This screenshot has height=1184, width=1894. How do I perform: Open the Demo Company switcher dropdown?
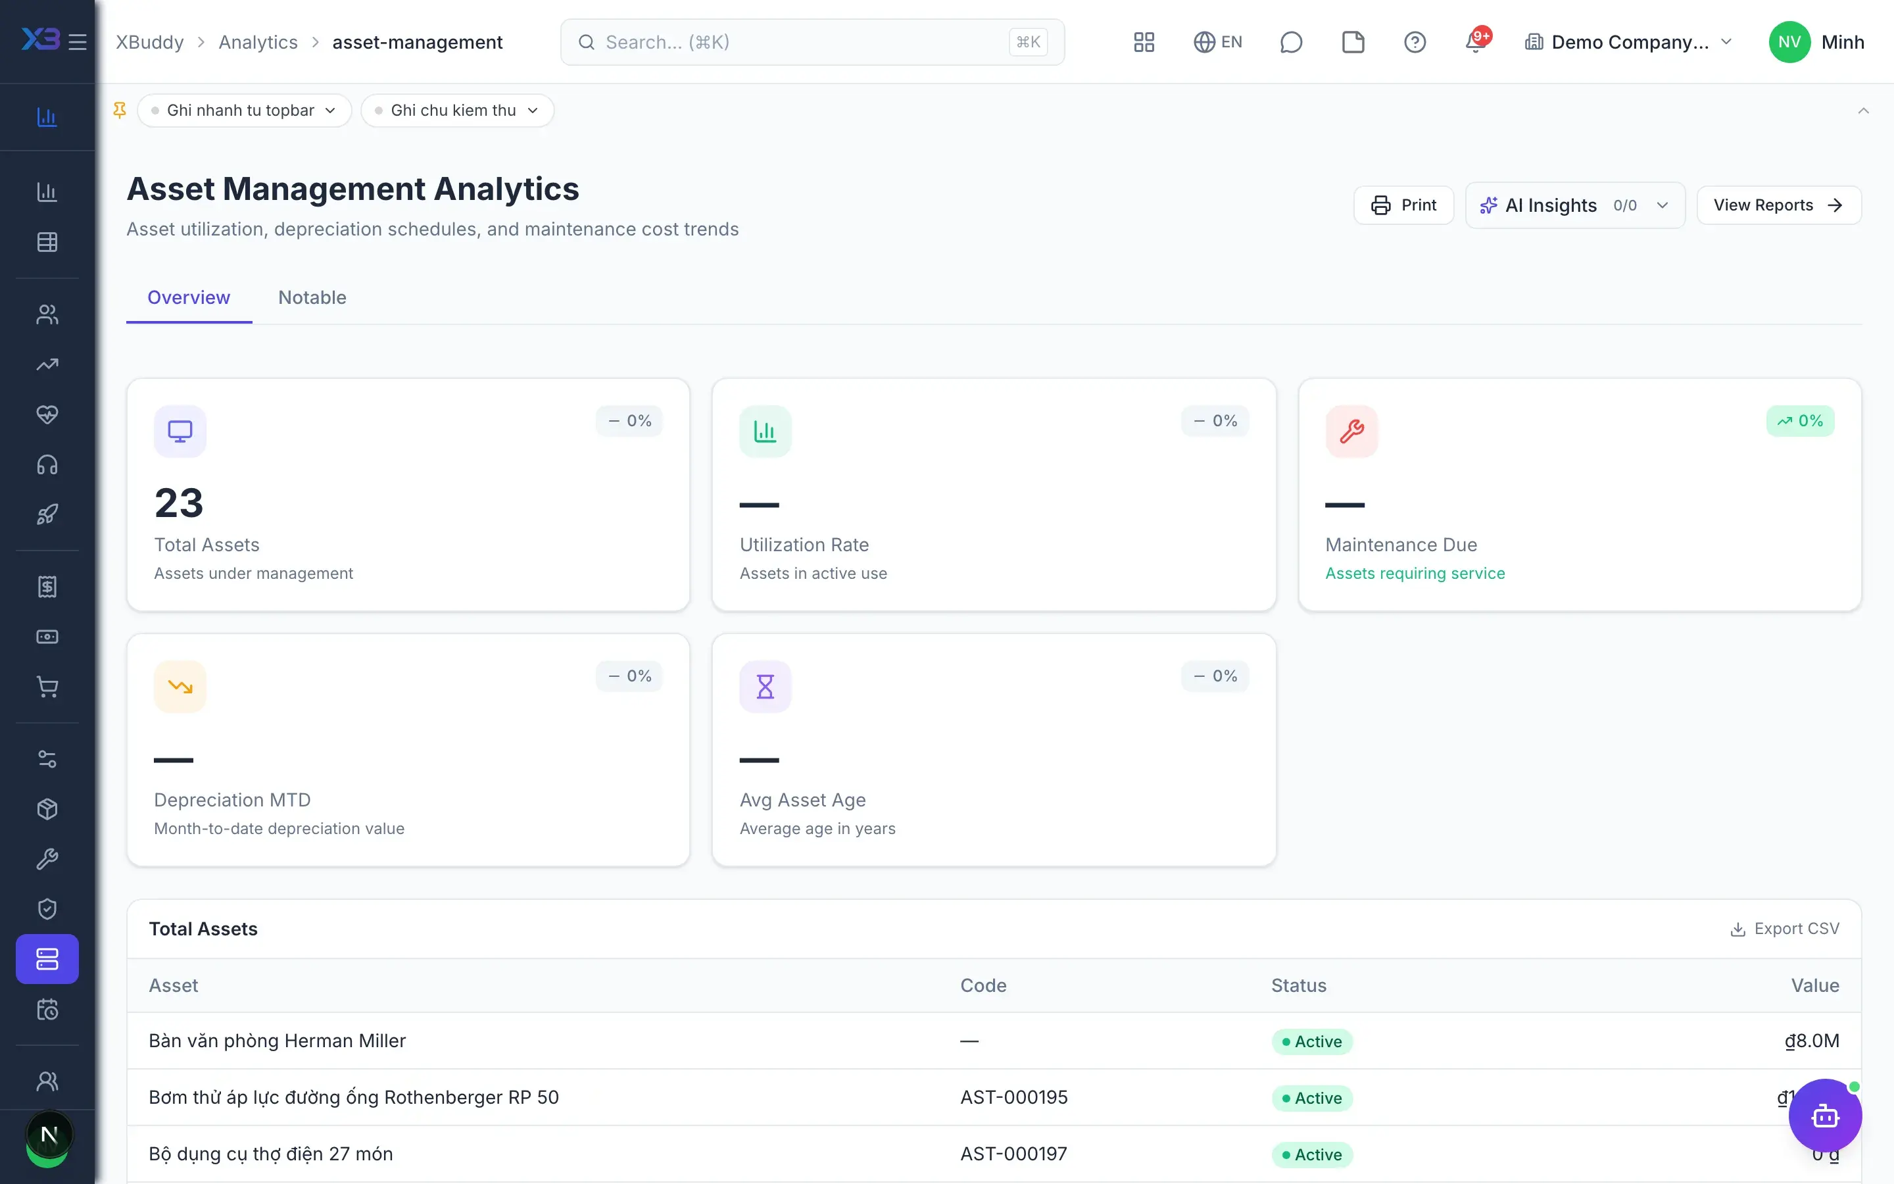(1629, 42)
